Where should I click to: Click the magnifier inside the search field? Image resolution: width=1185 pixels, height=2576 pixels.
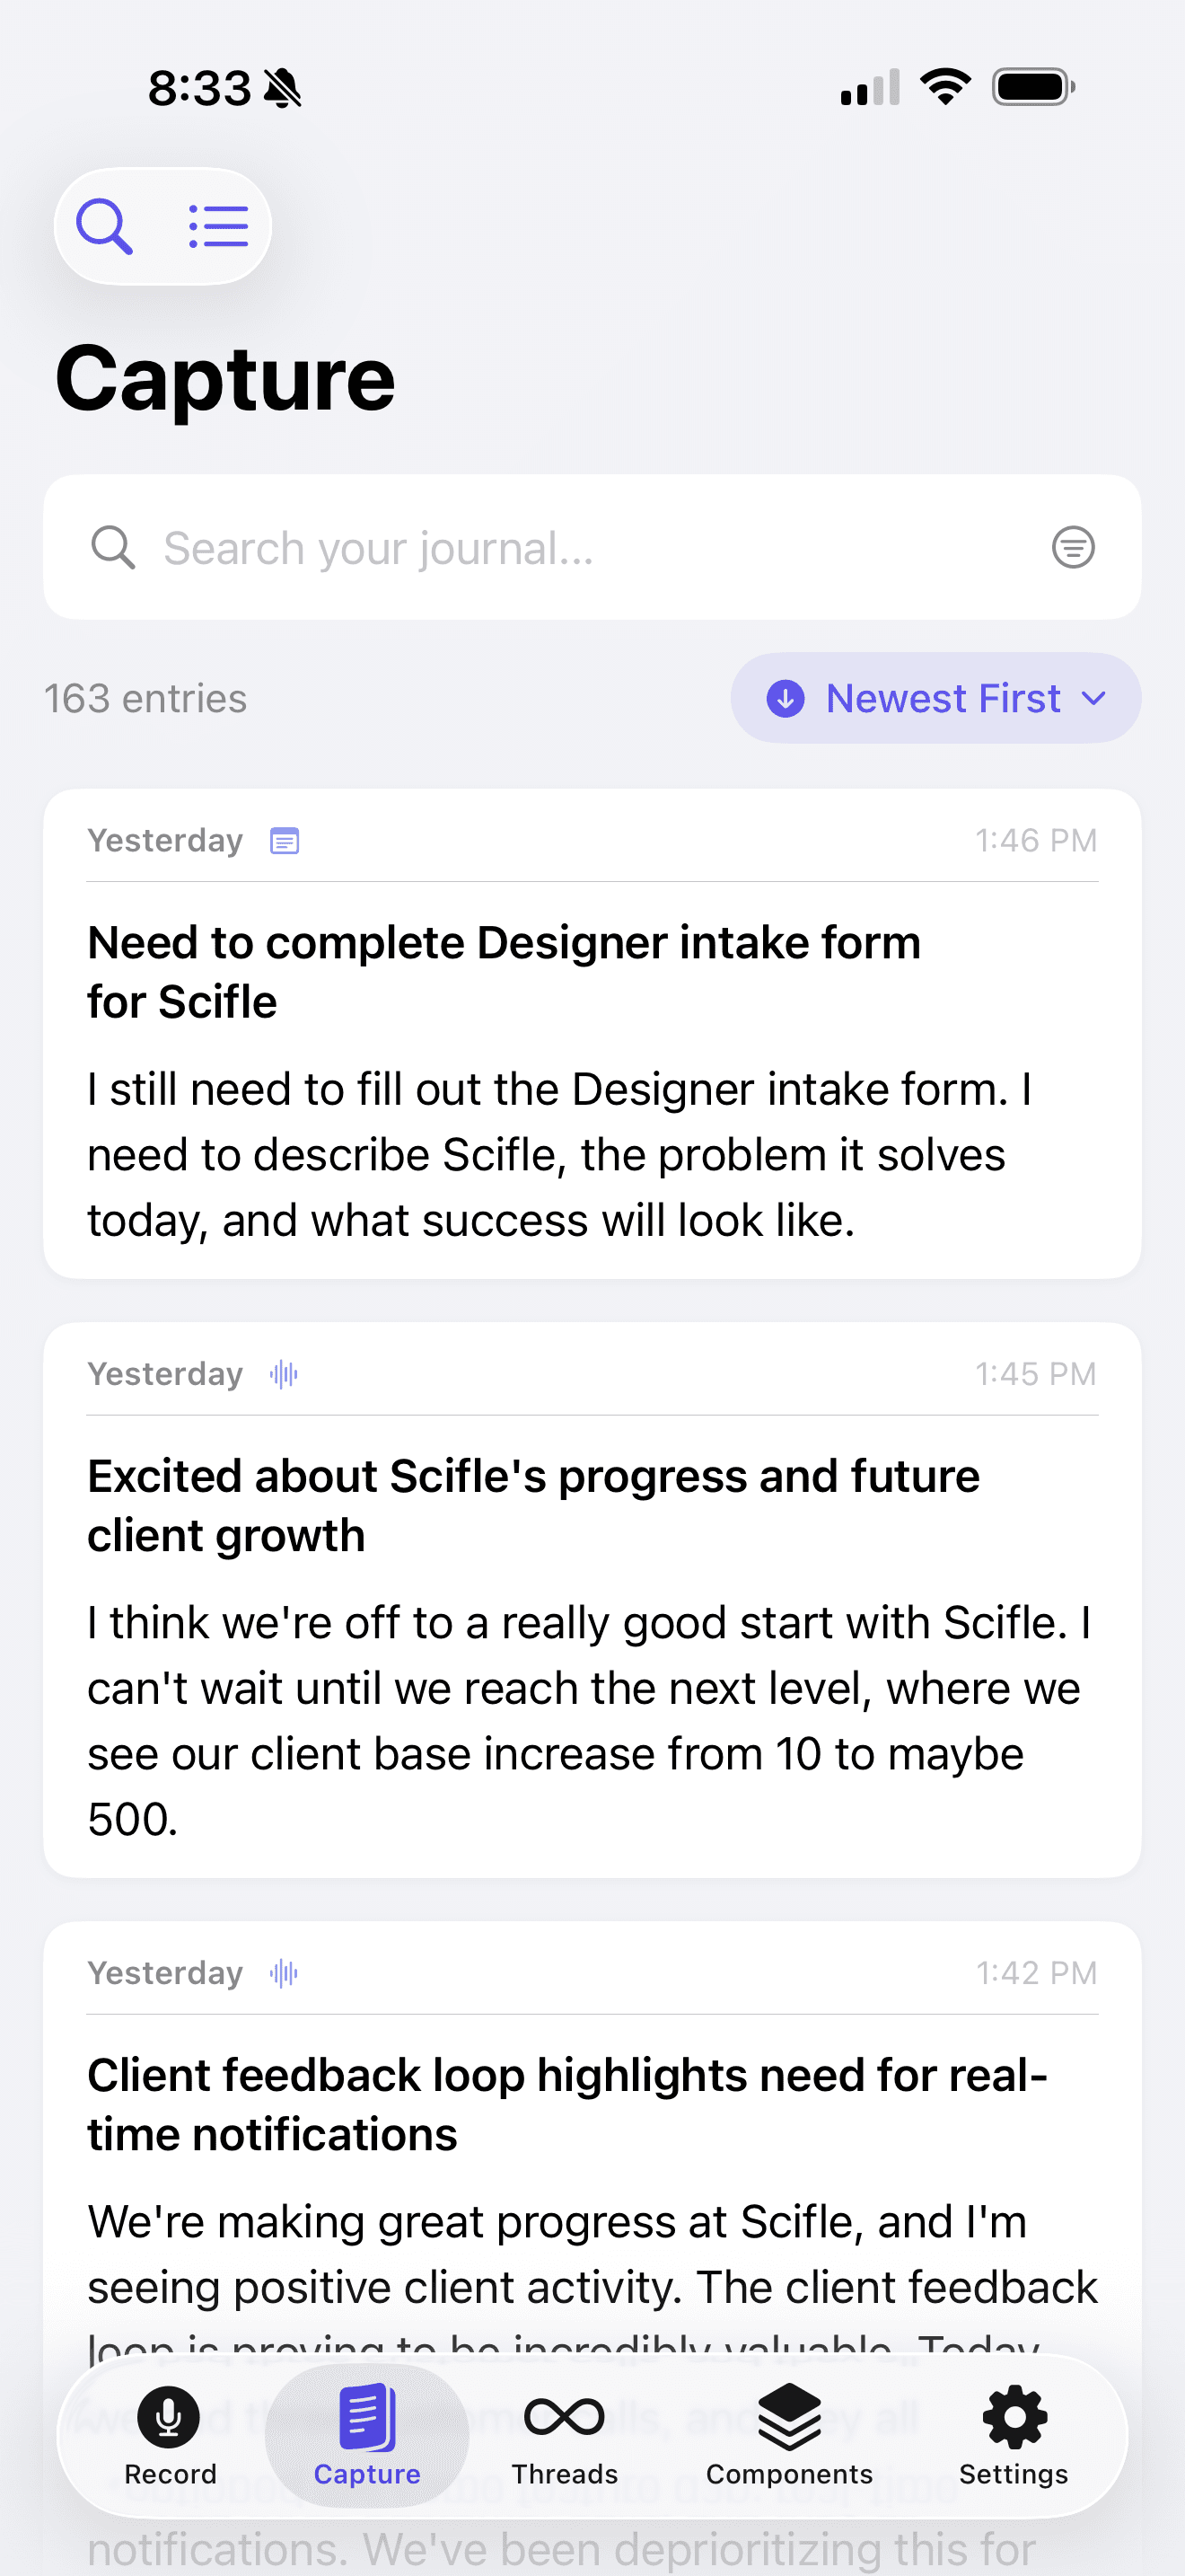tap(117, 548)
